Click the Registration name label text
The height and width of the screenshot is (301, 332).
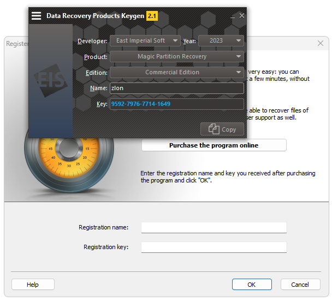coord(103,227)
